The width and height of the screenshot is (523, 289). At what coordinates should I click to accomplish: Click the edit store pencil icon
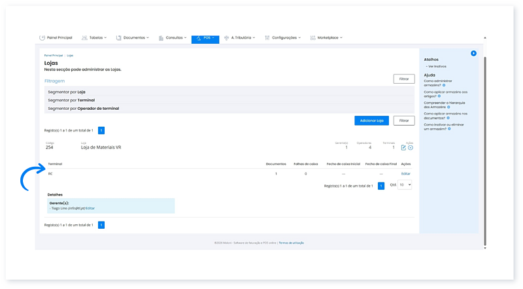403,148
